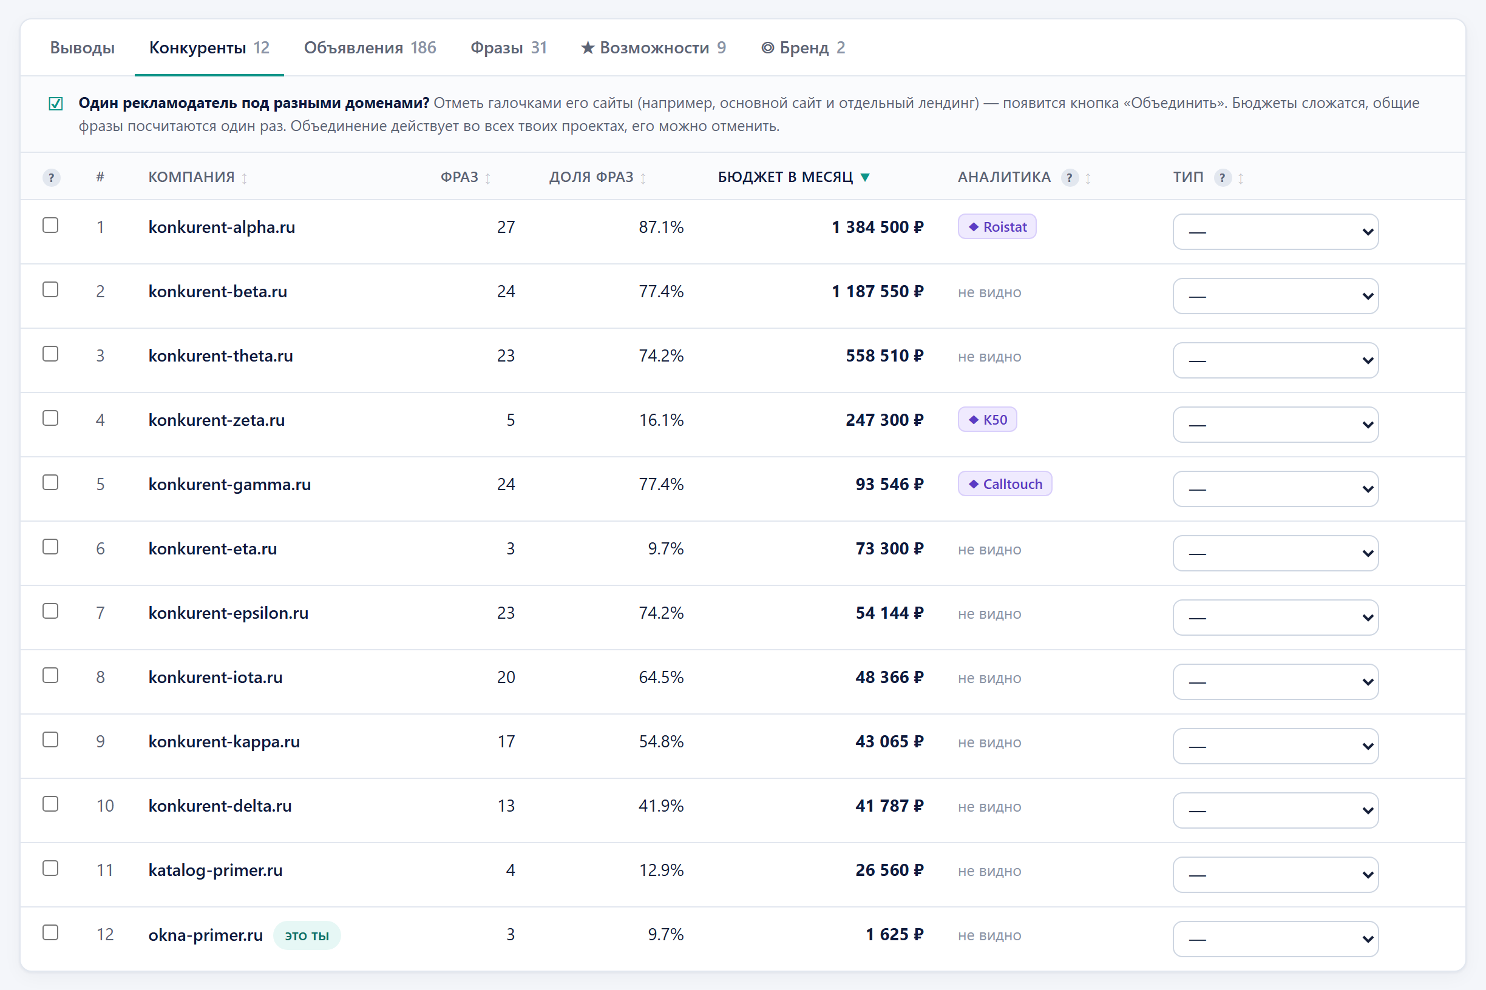This screenshot has width=1486, height=990.
Task: Mark the katalog-primer.ru checkbox
Action: 50,869
